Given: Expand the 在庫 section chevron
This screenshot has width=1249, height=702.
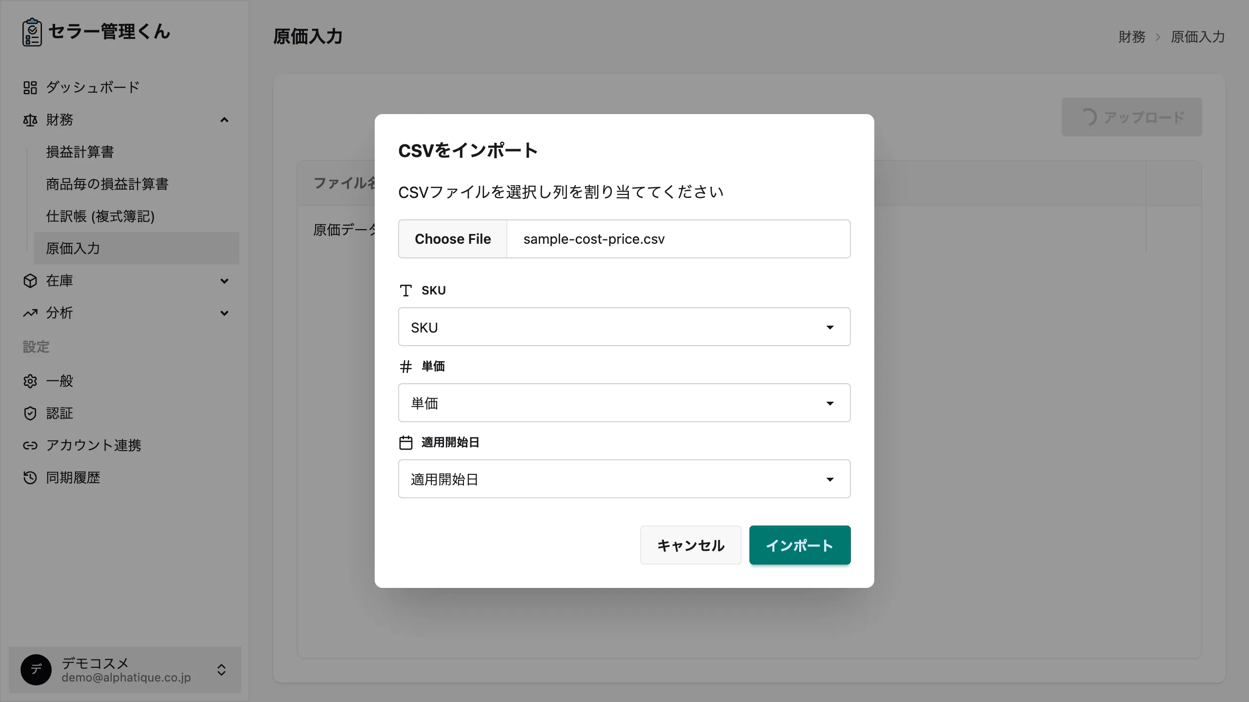Looking at the screenshot, I should coord(224,281).
